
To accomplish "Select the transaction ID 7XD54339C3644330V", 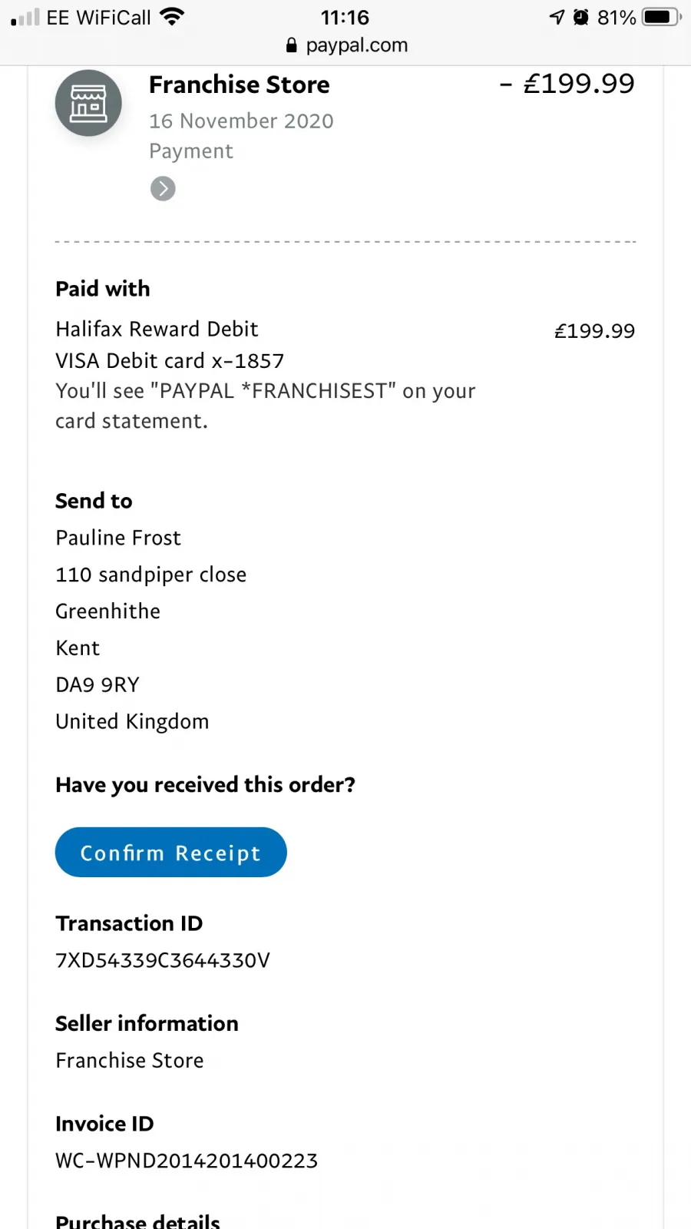I will [163, 960].
